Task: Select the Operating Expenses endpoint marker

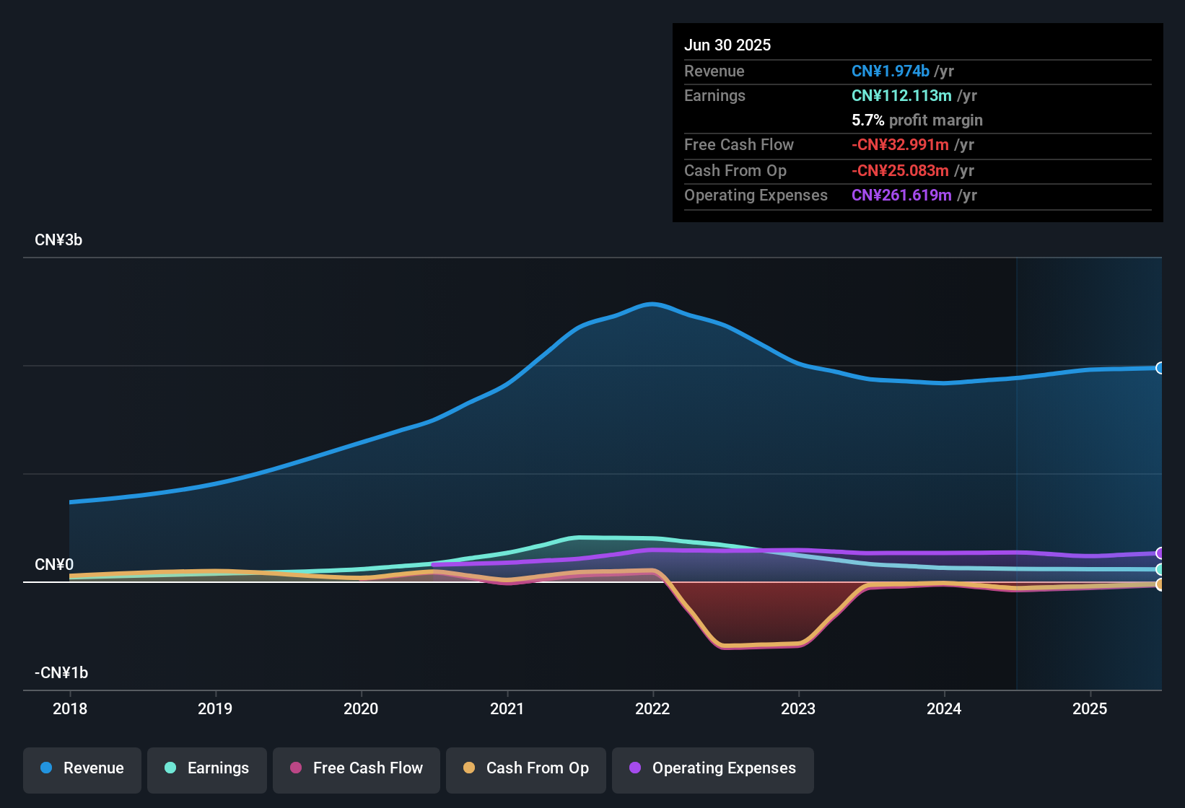Action: [x=1160, y=554]
